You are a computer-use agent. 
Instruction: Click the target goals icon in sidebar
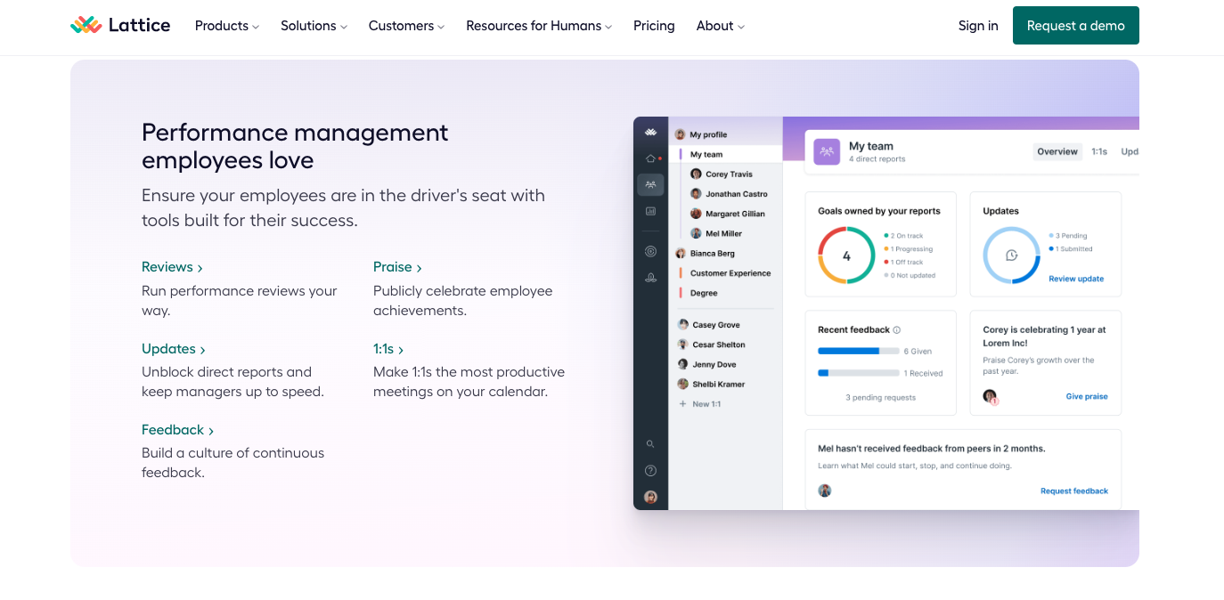650,252
